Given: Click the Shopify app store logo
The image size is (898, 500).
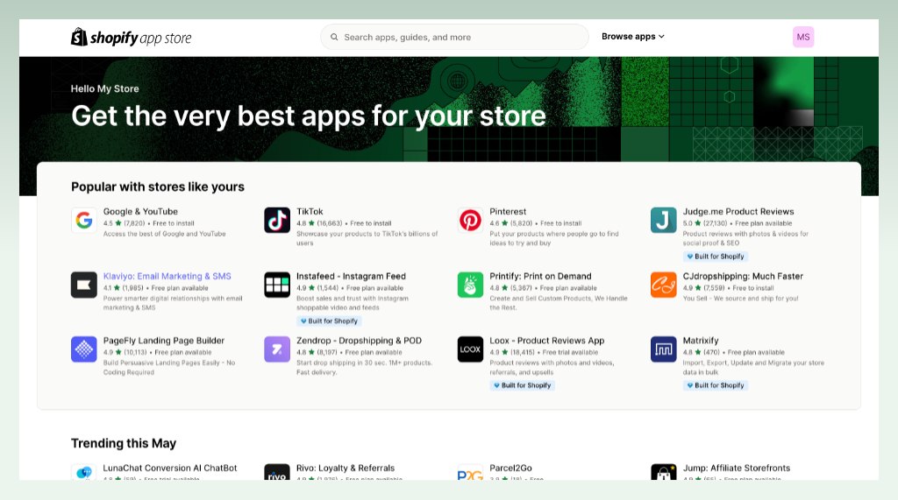Looking at the screenshot, I should click(x=132, y=37).
